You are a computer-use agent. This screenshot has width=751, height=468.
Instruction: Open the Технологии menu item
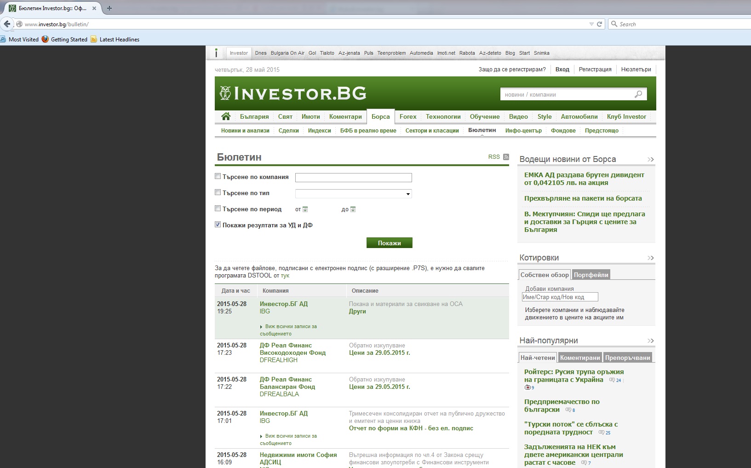click(443, 116)
